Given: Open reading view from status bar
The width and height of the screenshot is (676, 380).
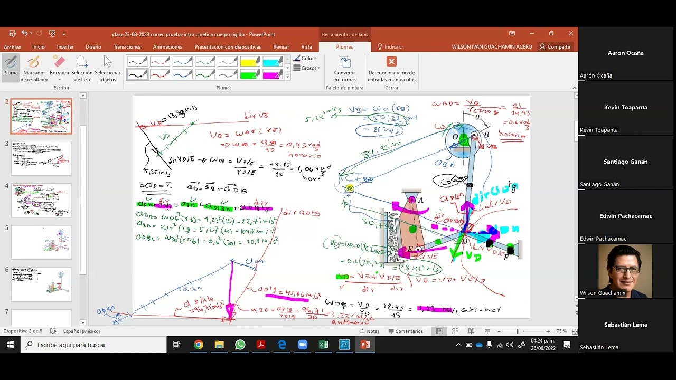Looking at the screenshot, I should click(x=471, y=331).
